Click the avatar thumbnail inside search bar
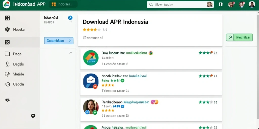Screen dimensions: 259x129 [209, 5]
